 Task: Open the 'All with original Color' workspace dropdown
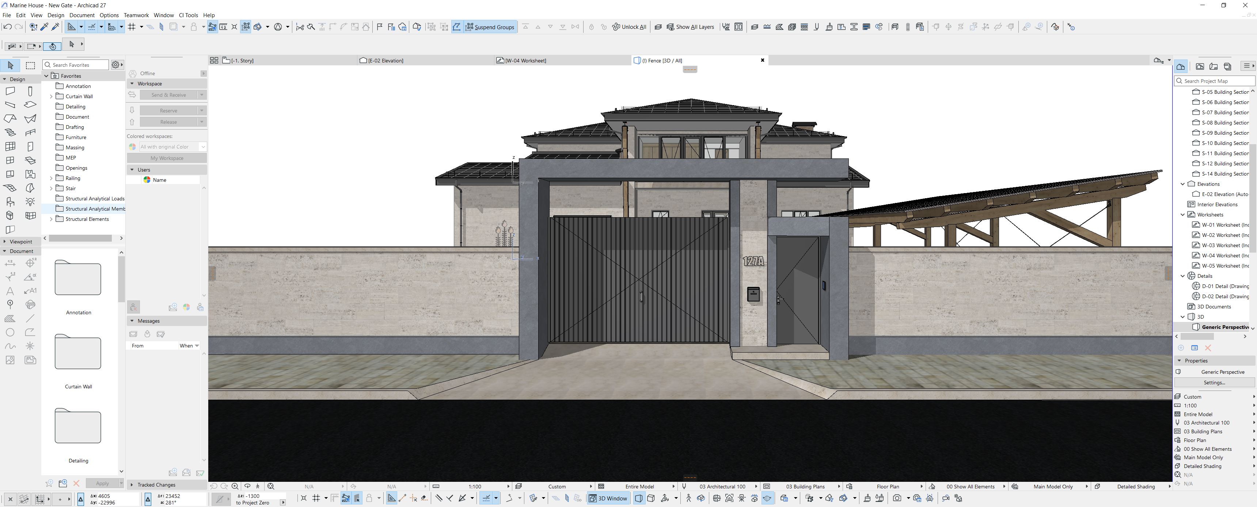pos(204,147)
